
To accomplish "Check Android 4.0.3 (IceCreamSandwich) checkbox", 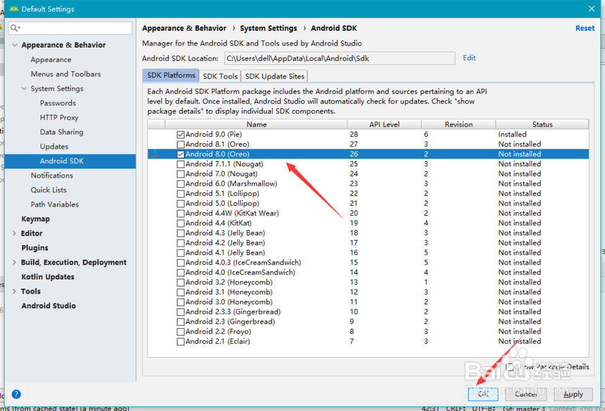I will click(x=180, y=263).
